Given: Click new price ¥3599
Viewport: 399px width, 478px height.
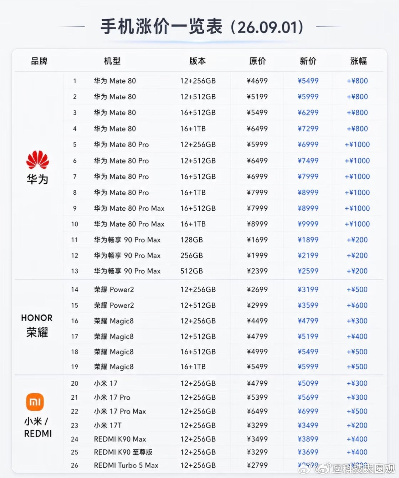Looking at the screenshot, I should click(308, 305).
